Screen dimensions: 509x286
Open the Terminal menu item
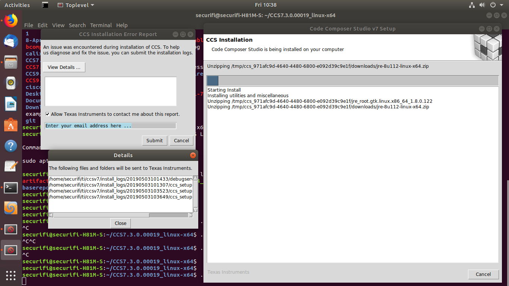(x=101, y=25)
